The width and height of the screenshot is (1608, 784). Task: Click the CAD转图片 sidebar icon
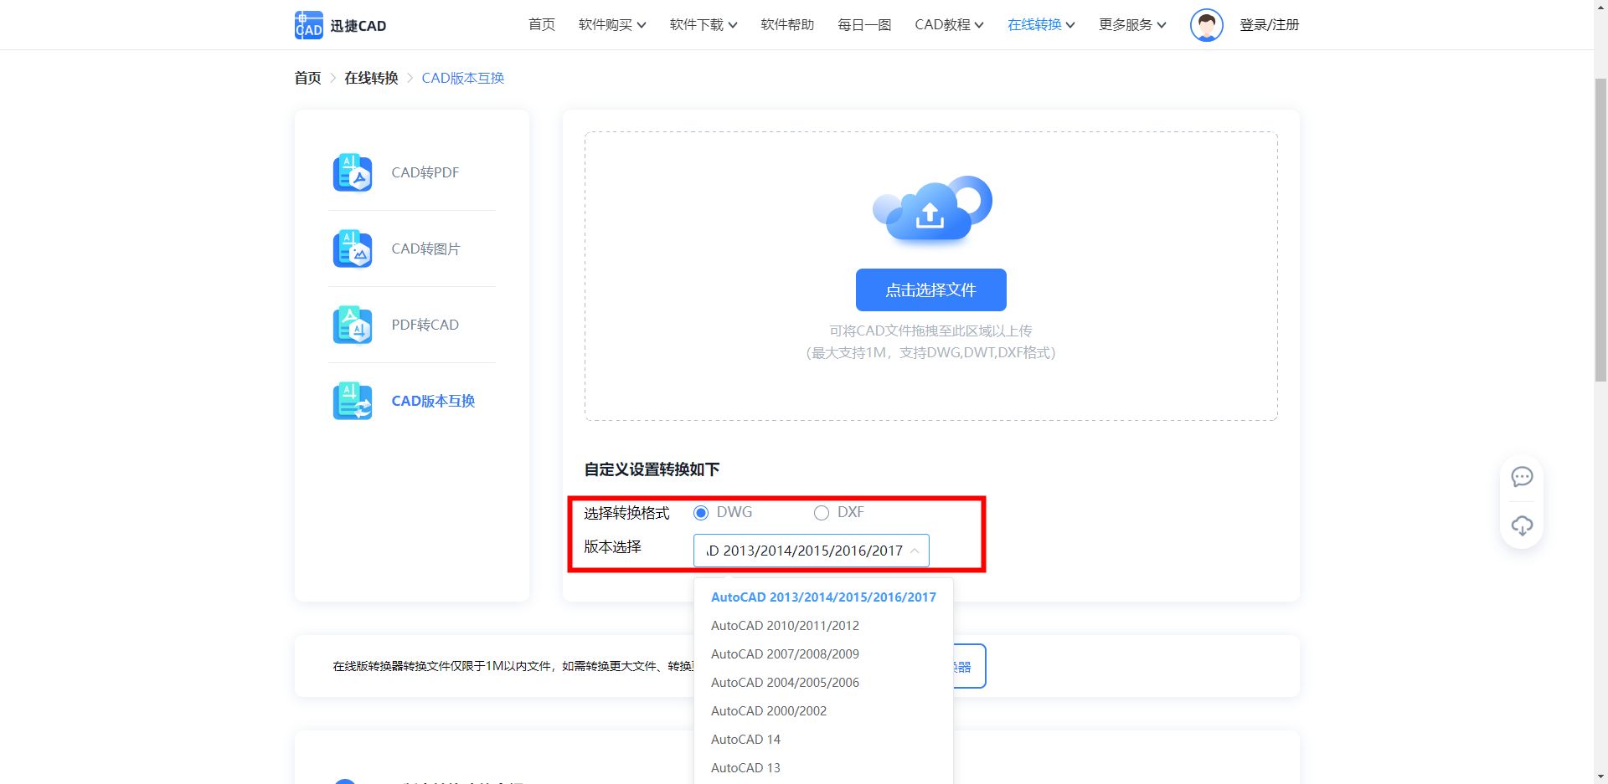point(353,249)
